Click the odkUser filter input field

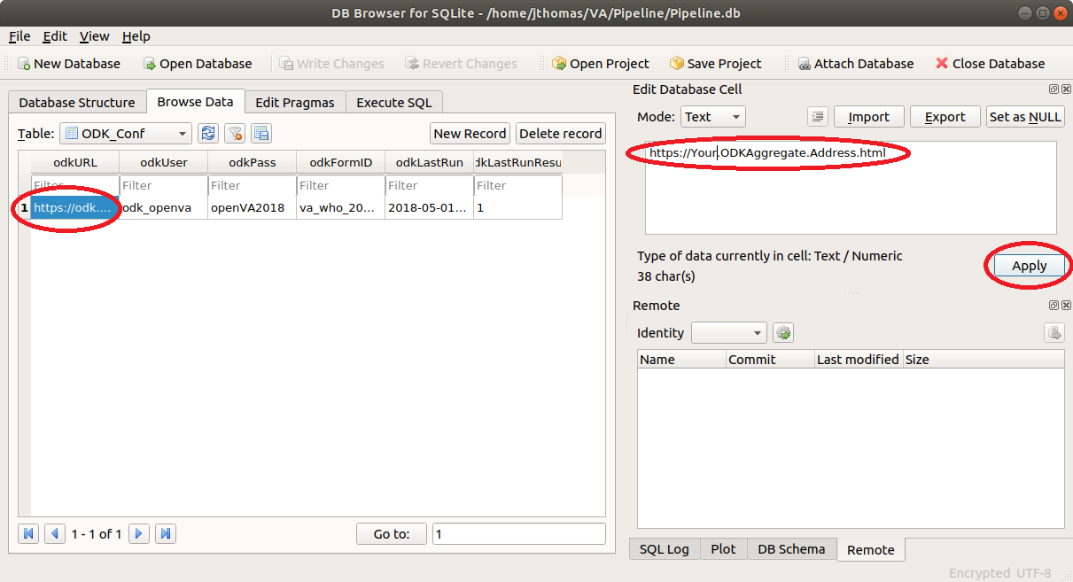tap(164, 185)
